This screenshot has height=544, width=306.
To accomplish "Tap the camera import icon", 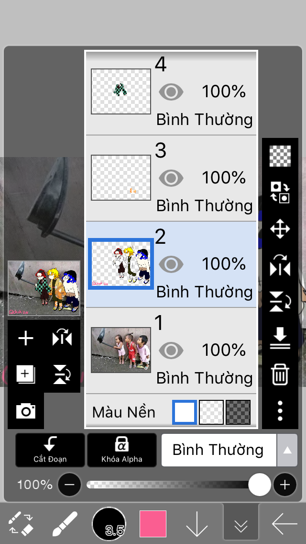I will tap(26, 411).
